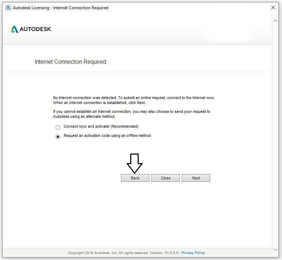Click the Internet Connection Required heading
Viewport: 282px width, 260px height.
pyautogui.click(x=70, y=62)
